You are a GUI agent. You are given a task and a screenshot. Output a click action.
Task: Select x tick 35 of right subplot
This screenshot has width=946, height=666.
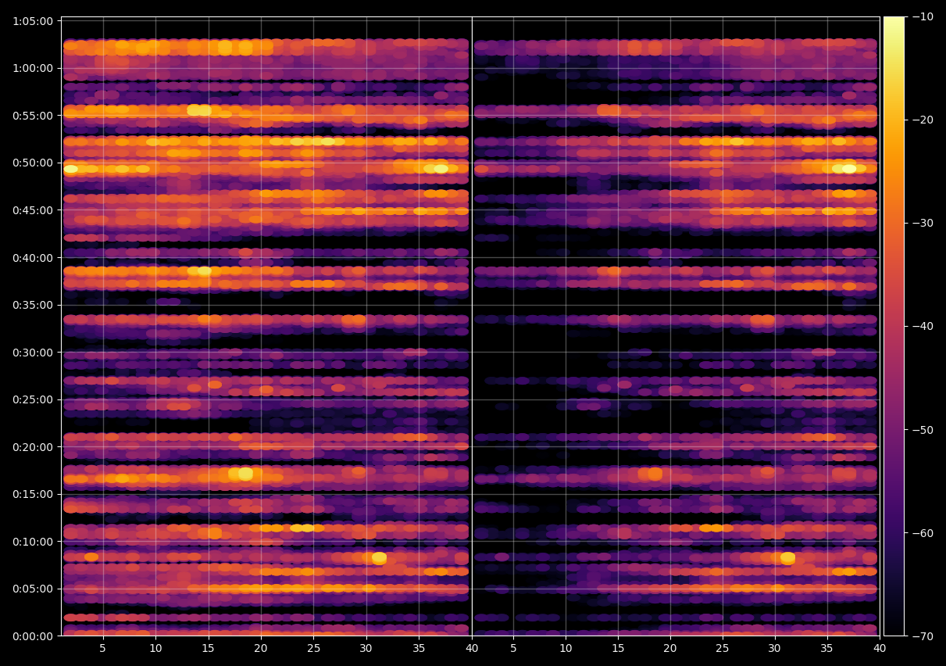827,649
